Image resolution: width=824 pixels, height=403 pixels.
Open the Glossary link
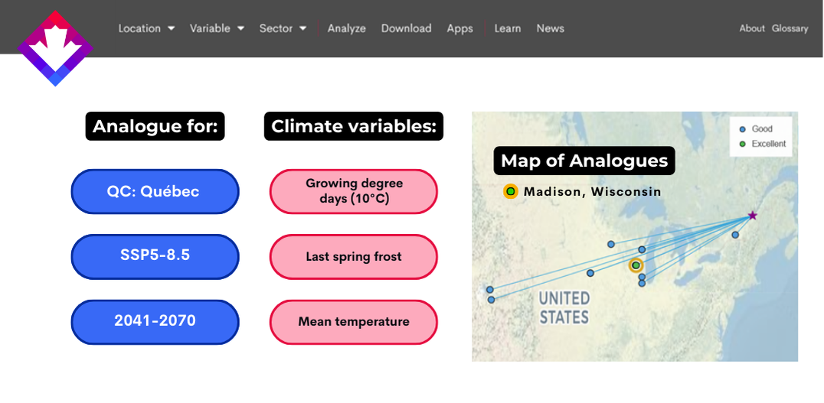point(790,28)
